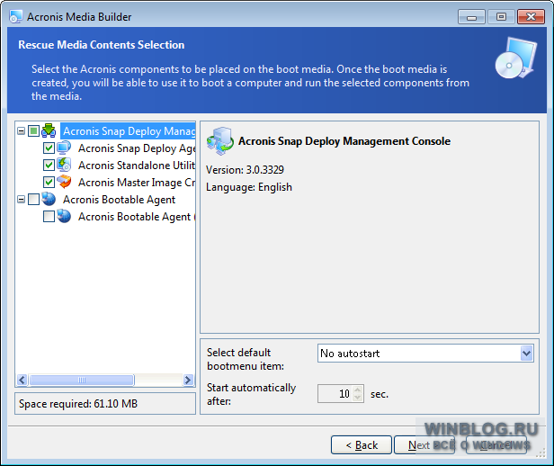Viewport: 554px width, 466px height.
Task: Click the Back button
Action: 362,444
